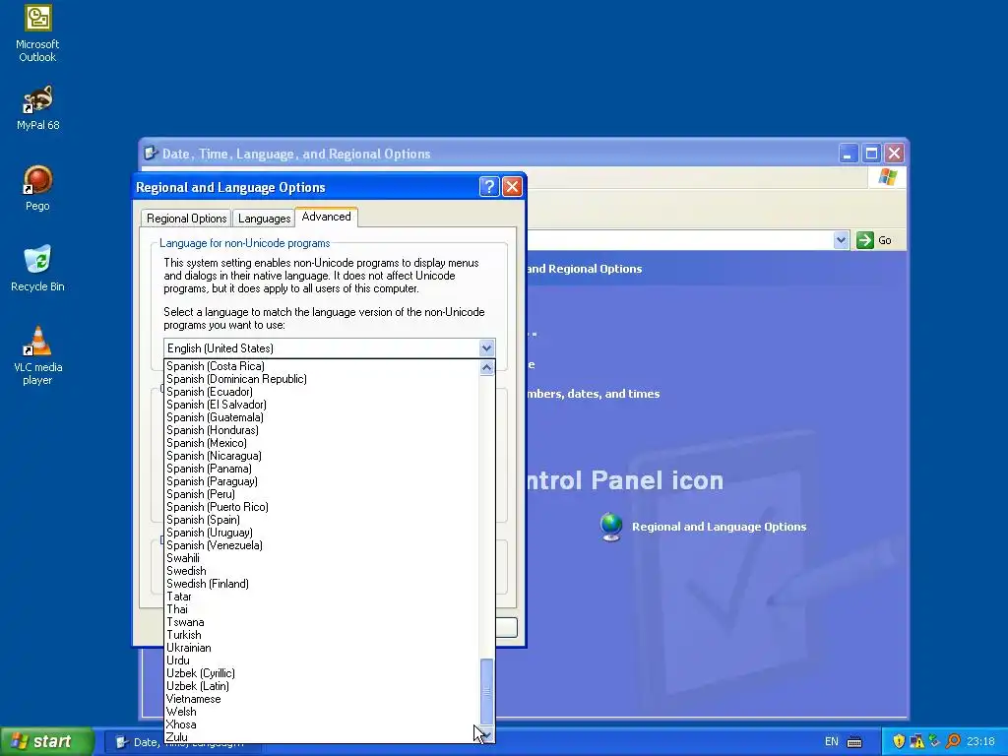Open the Microsoft Outlook desktop icon
This screenshot has height=756, width=1008.
(x=37, y=33)
